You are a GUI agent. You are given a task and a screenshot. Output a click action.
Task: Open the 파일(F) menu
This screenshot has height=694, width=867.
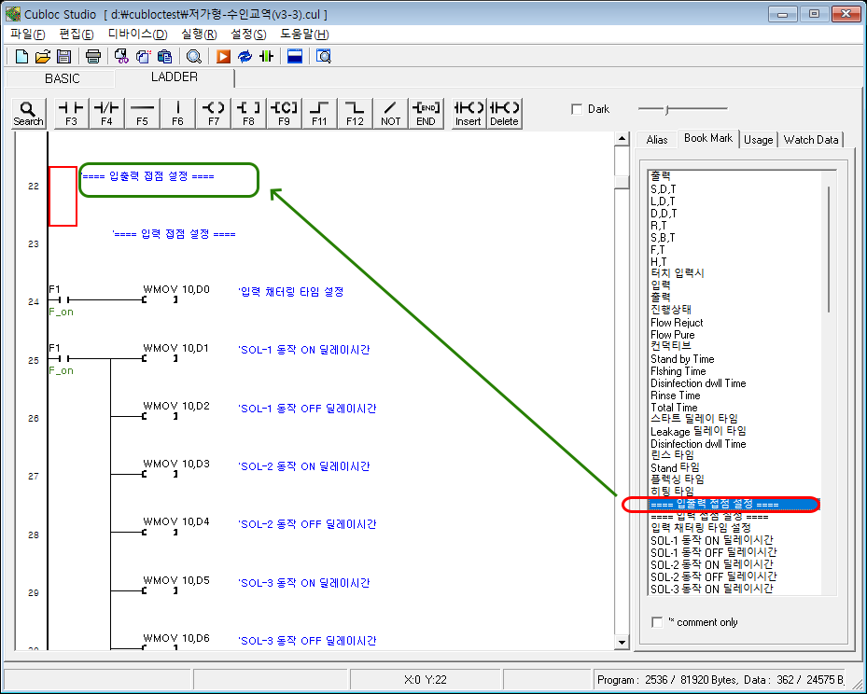pos(26,34)
